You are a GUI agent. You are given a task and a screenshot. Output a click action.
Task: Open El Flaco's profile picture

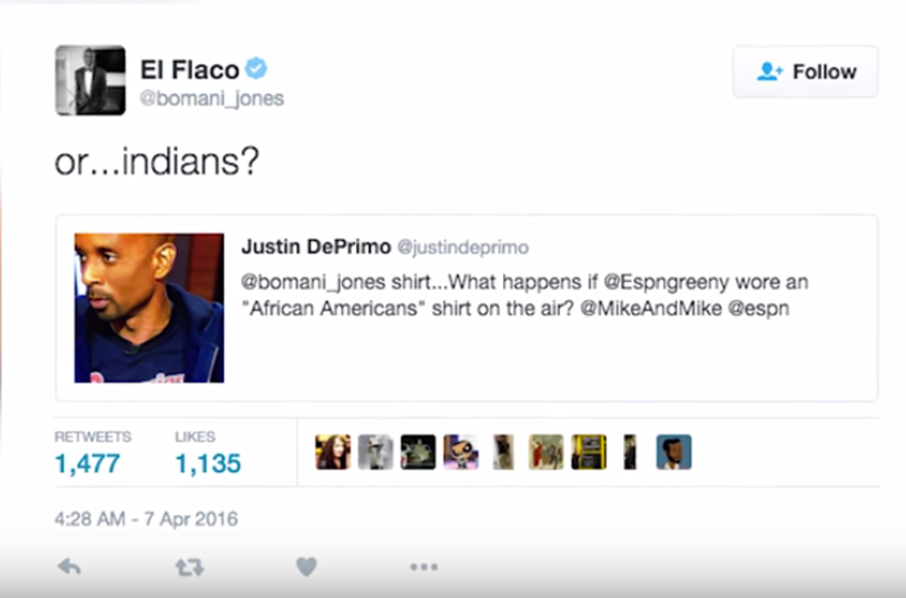(x=91, y=80)
